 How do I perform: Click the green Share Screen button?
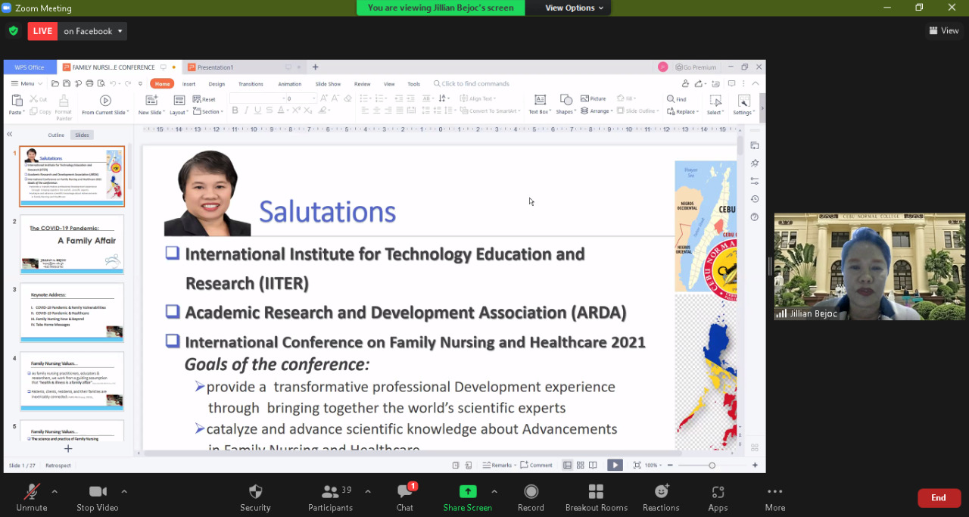468,498
